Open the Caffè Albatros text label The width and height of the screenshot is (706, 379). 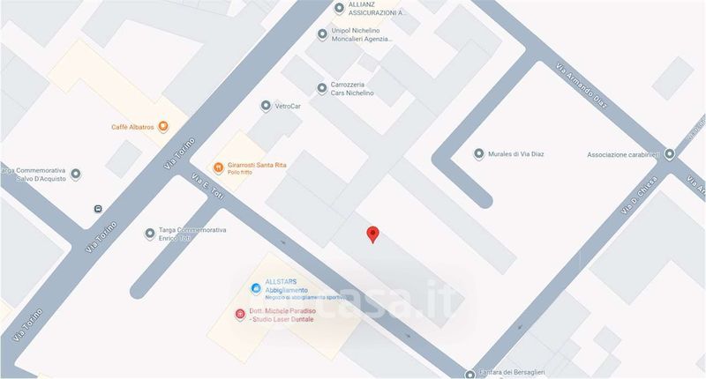(132, 127)
